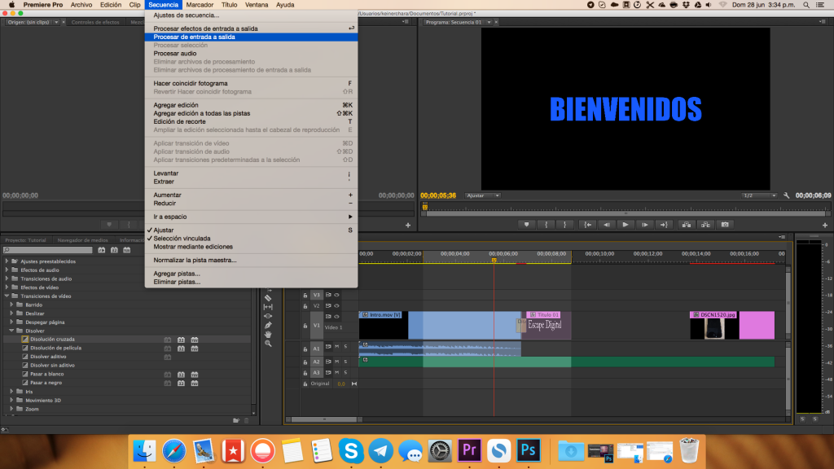The height and width of the screenshot is (469, 834).
Task: Select the Razor tool in the timeline toolbar
Action: [269, 298]
